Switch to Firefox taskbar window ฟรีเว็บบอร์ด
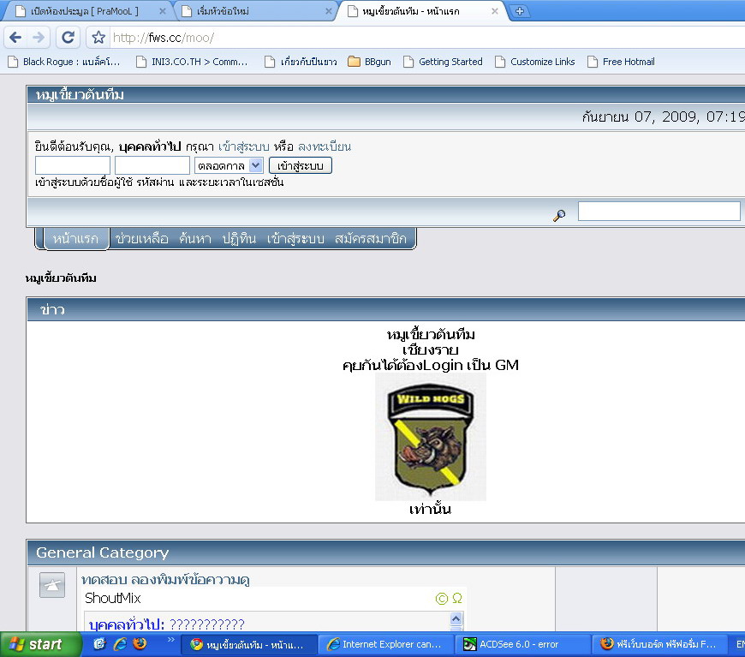 (659, 645)
